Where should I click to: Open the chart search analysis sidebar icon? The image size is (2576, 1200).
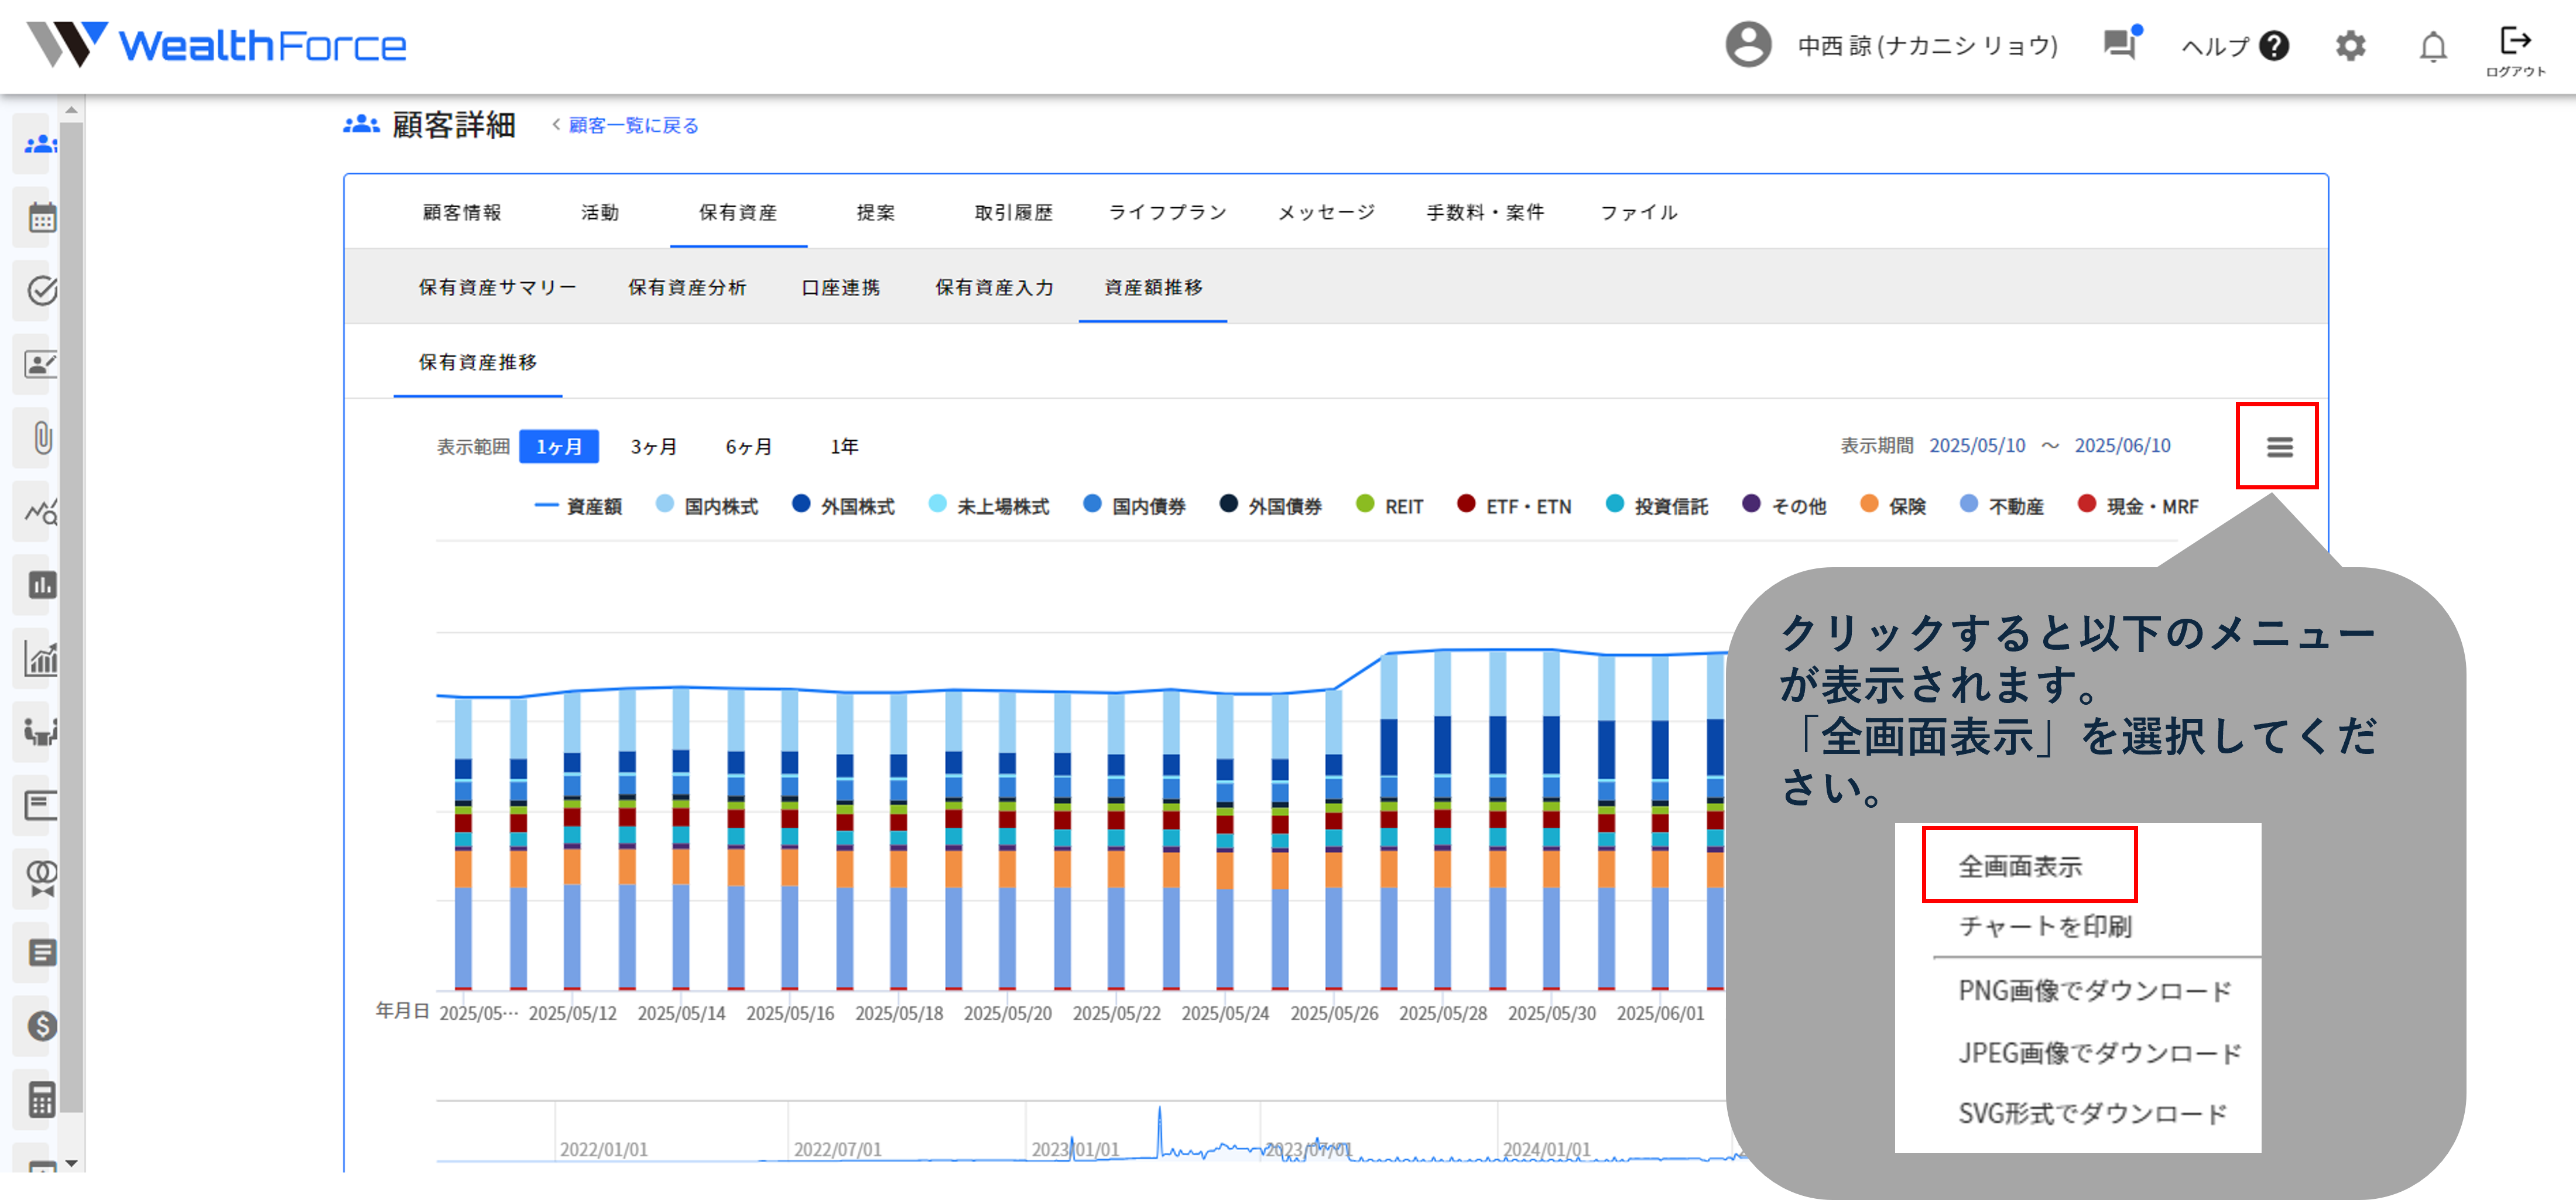(41, 512)
